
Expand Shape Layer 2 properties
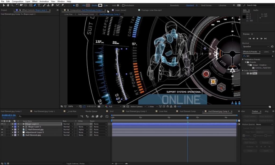coord(13,124)
